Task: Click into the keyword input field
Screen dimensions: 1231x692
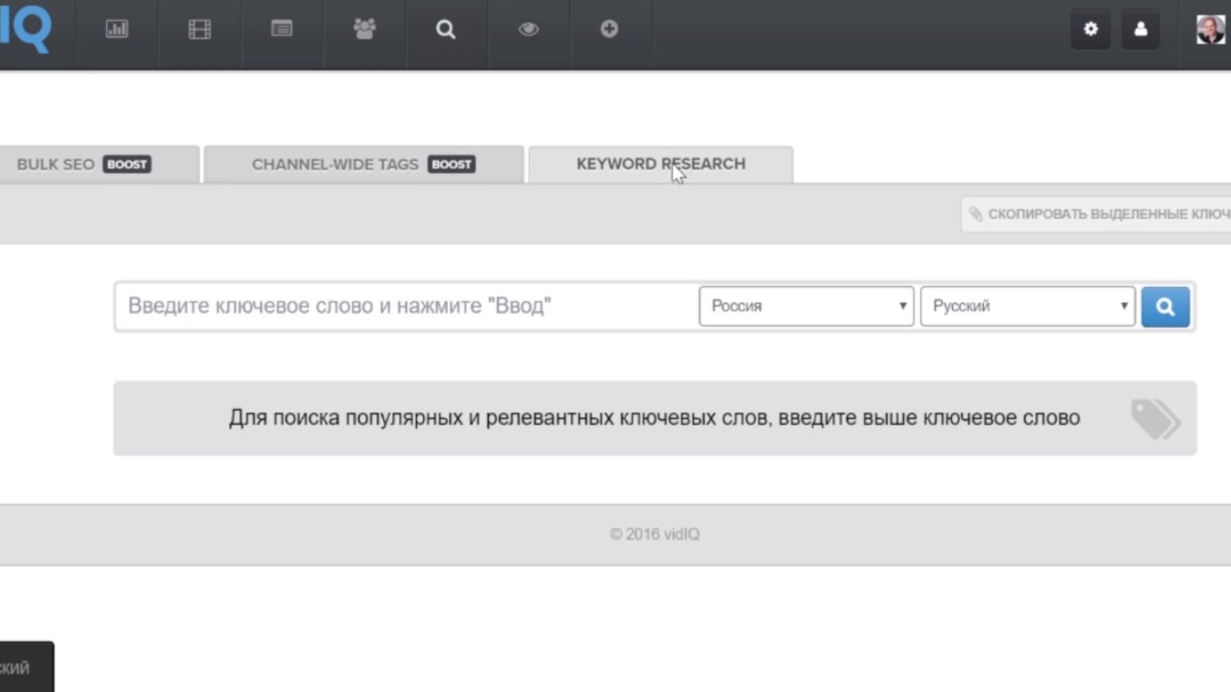Action: click(406, 305)
